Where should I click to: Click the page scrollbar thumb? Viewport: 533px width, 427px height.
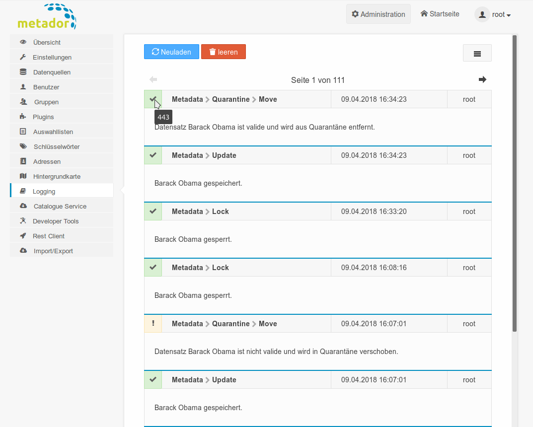click(515, 183)
